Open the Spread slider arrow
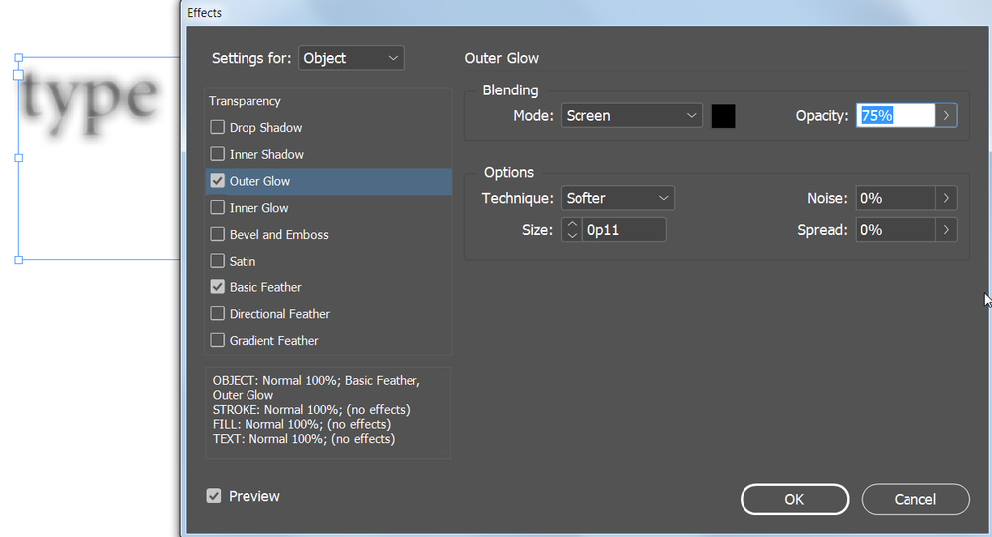The image size is (992, 537). 946,230
